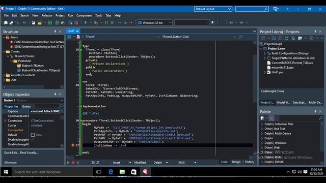Image resolution: width=326 pixels, height=183 pixels.
Task: Select mscorlib_TLB.pas in Projects tree
Action: pyautogui.click(x=282, y=68)
